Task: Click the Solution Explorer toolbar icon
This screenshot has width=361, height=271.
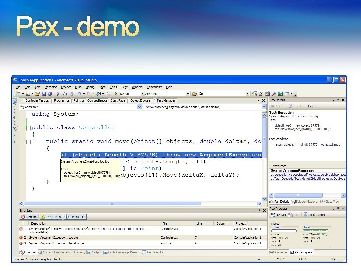Action: (x=254, y=94)
